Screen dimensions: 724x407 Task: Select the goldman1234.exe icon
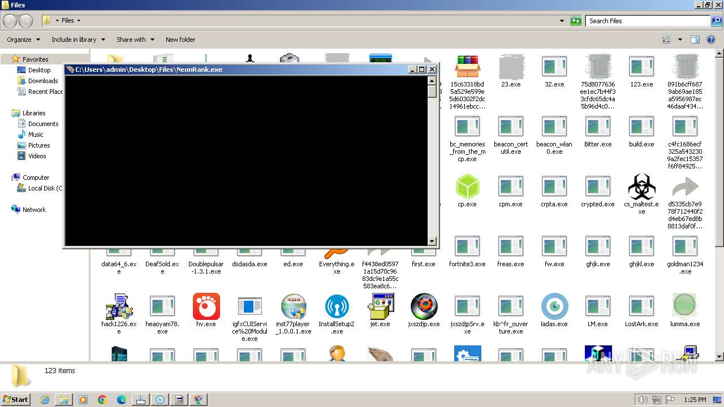coord(685,246)
